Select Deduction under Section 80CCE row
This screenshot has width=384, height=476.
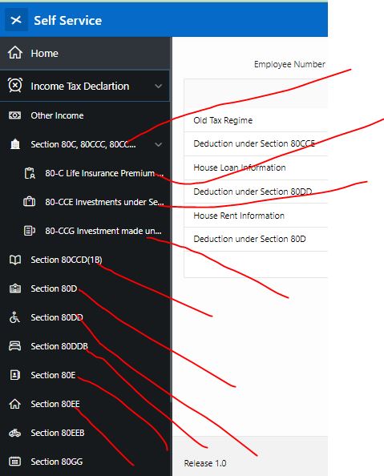coord(256,144)
